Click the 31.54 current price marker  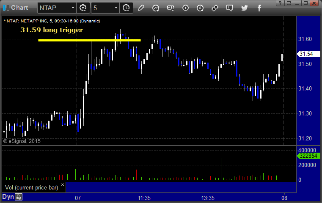tap(308, 54)
